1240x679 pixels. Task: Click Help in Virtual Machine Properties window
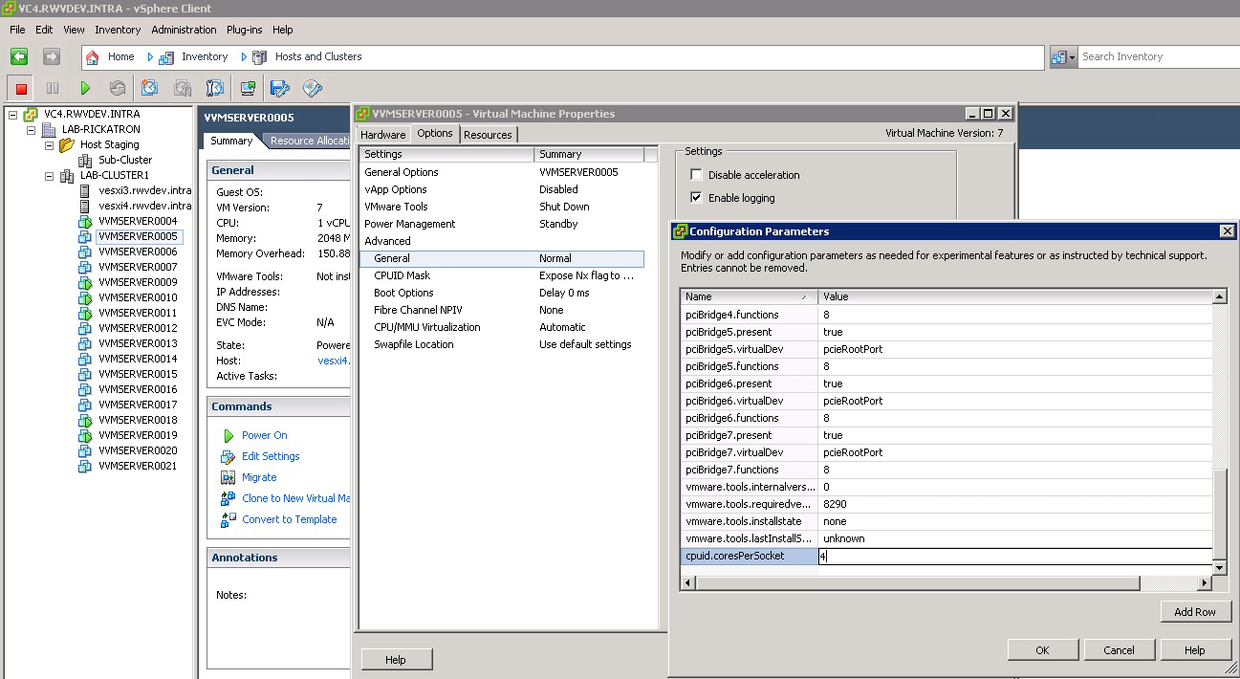396,660
